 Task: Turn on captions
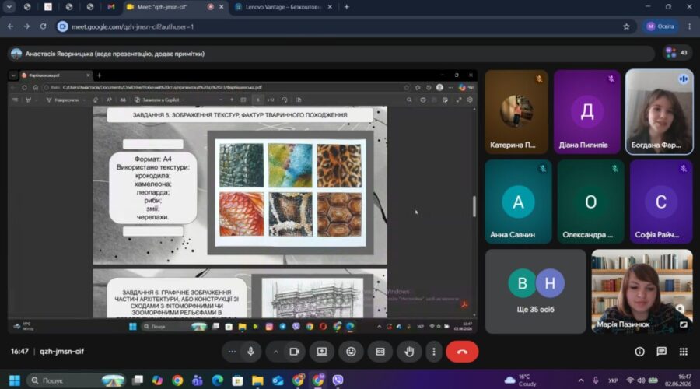pyautogui.click(x=380, y=352)
